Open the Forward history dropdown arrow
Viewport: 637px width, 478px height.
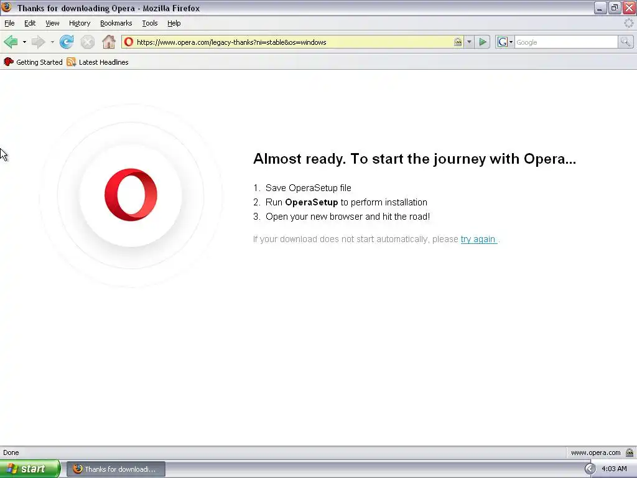(52, 42)
